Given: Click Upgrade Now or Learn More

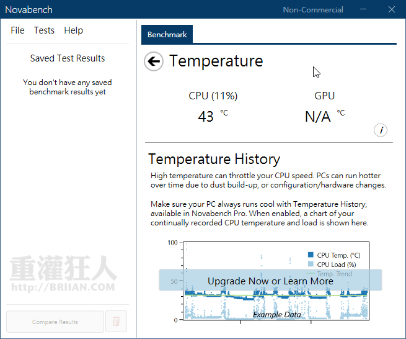Looking at the screenshot, I should [x=270, y=281].
